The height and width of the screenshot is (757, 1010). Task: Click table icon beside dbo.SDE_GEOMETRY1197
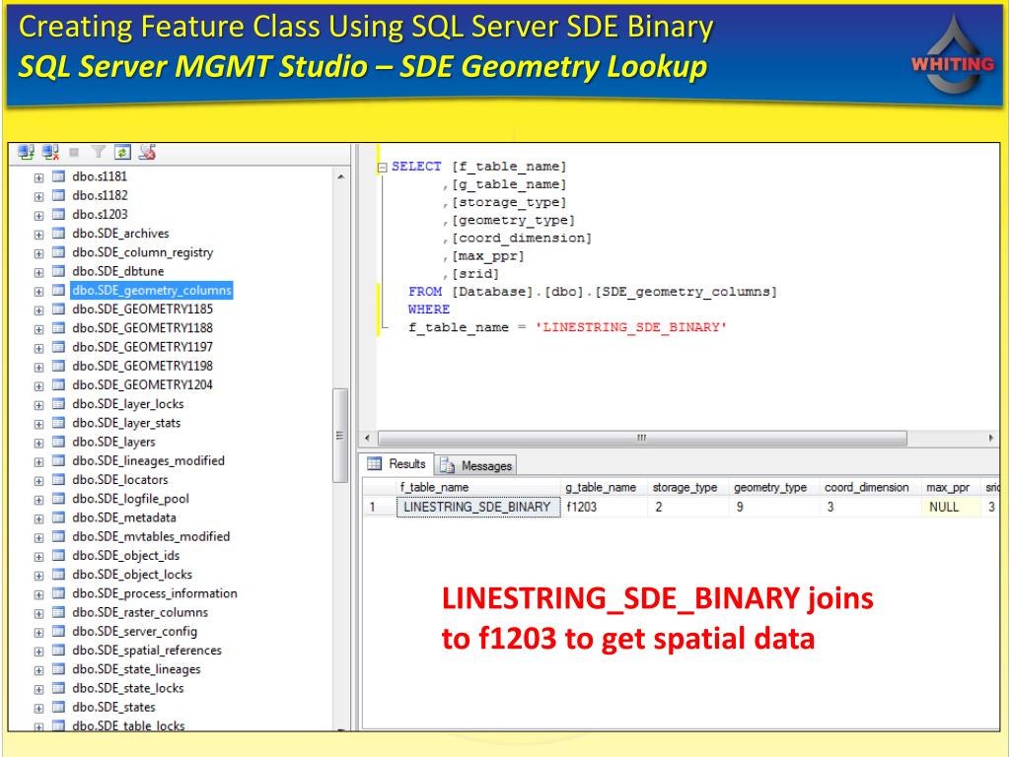(x=58, y=347)
